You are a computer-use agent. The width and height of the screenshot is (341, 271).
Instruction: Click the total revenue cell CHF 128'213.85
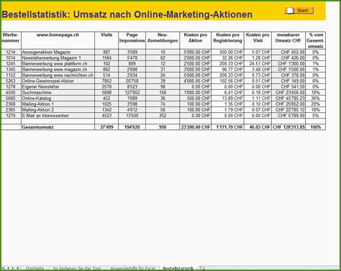[288, 127]
